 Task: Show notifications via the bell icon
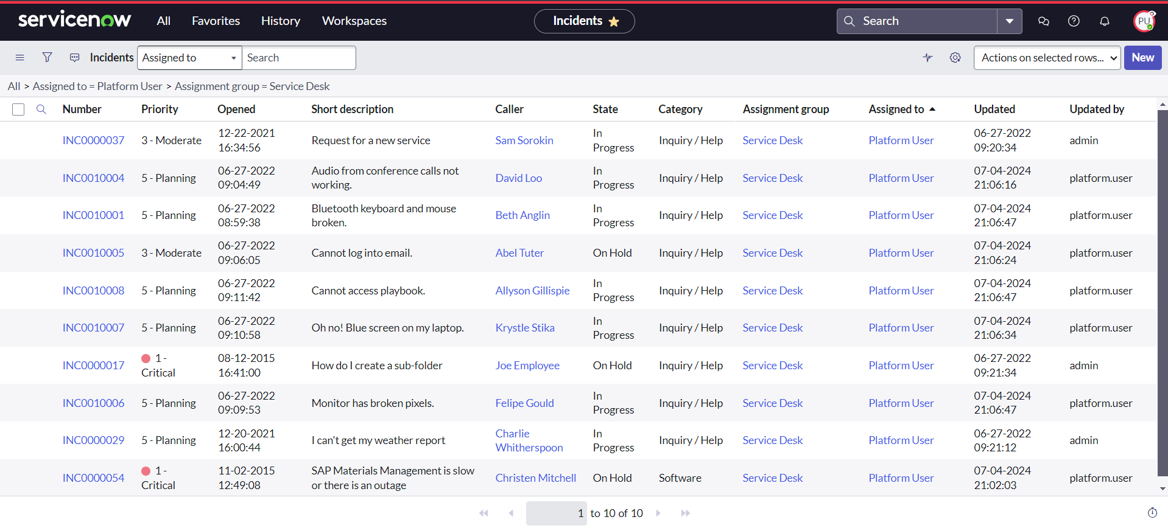coord(1104,21)
